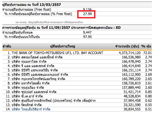Screen dimensions: 155x113
Task: Click the header dated 13/03/2557
Action: pos(31,5)
